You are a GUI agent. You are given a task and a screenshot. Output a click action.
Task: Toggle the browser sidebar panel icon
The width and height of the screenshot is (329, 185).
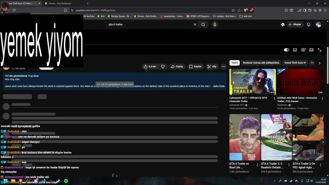coord(305,10)
